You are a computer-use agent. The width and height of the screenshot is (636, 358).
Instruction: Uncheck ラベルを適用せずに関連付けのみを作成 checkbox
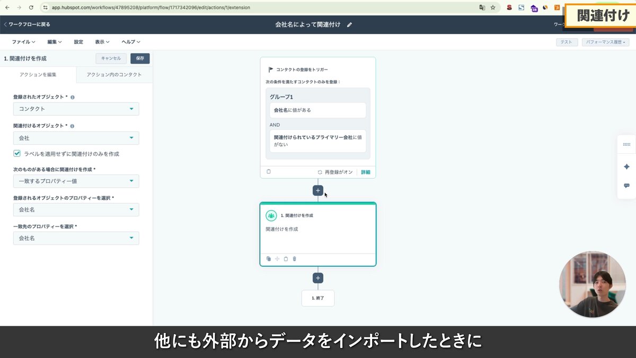point(15,154)
